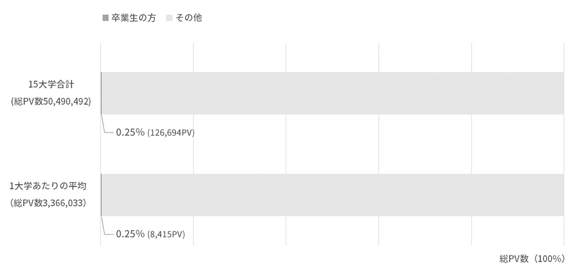Click the 総PV数（100%） axis caption
Image resolution: width=577 pixels, height=274 pixels.
(x=532, y=259)
